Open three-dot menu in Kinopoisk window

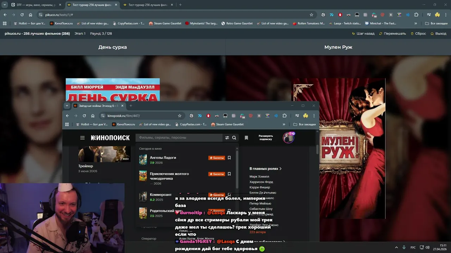314,116
